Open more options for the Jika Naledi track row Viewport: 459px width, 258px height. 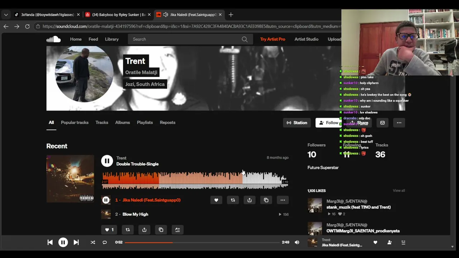click(283, 200)
